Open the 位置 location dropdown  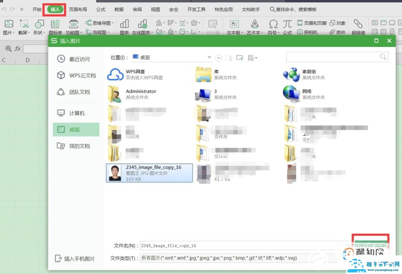click(x=208, y=57)
